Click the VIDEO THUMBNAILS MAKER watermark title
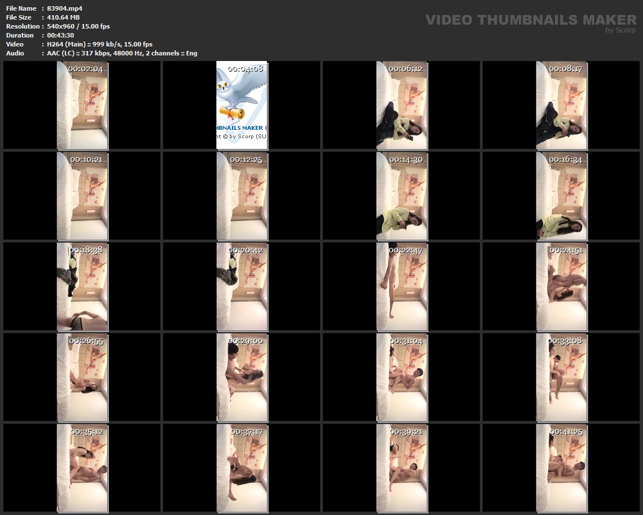This screenshot has width=643, height=515. [x=530, y=20]
